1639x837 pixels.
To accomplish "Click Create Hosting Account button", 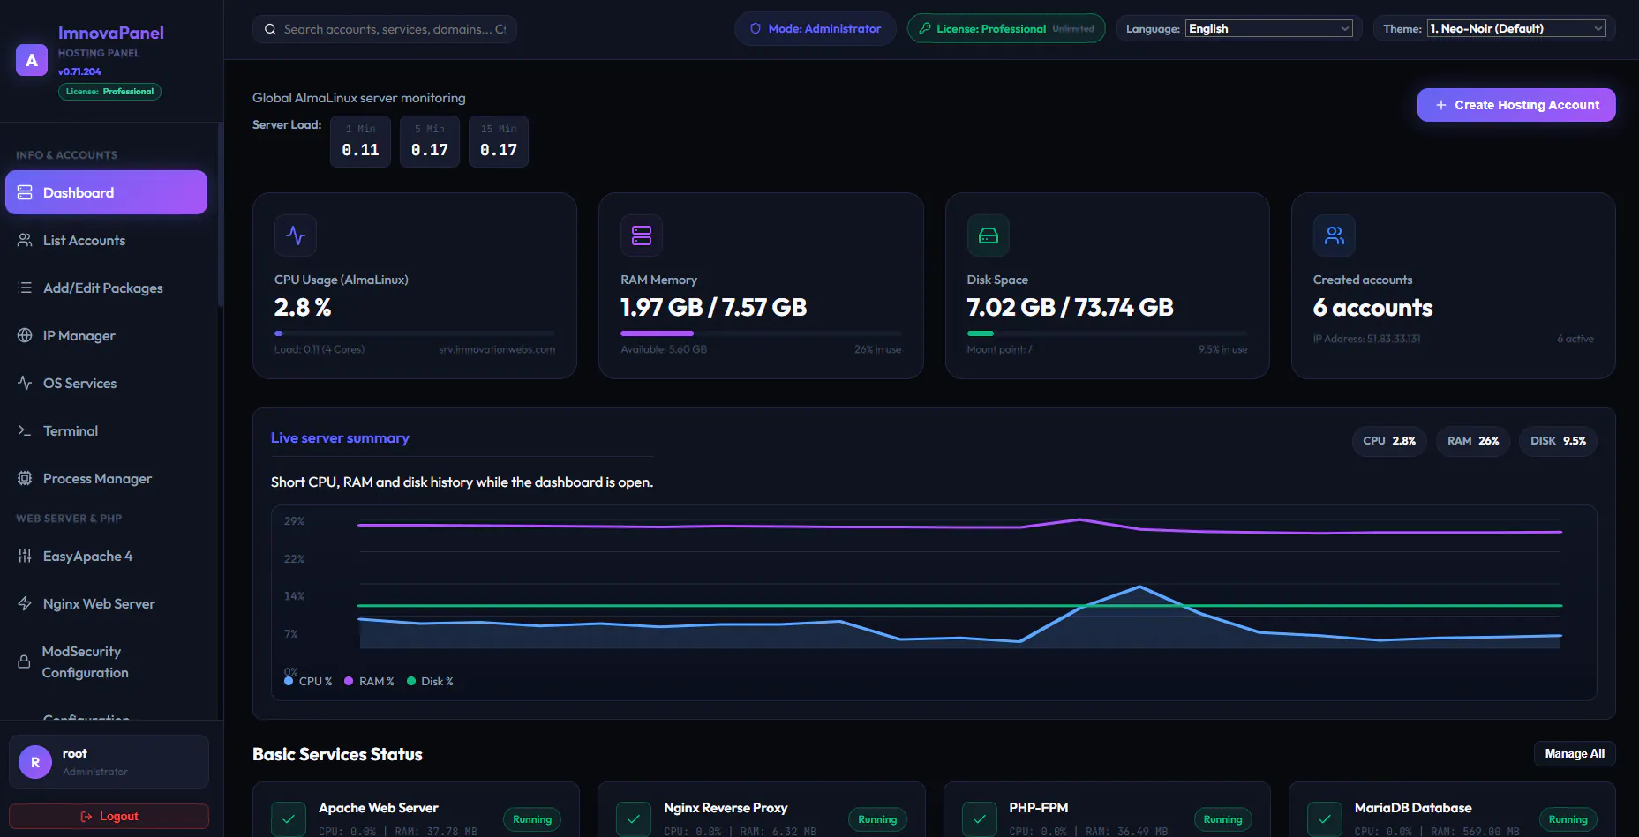I will 1516,105.
